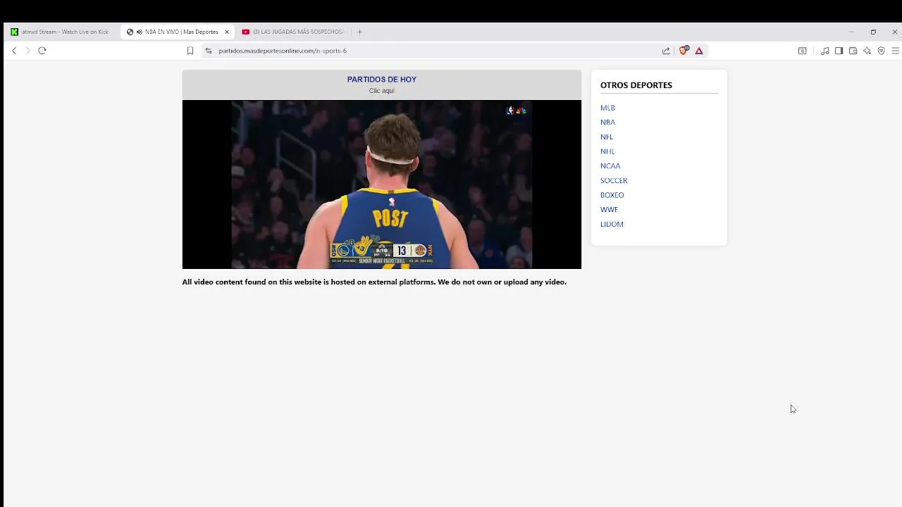Open the SOCCER sports link
Screen dimensions: 902x507
click(x=614, y=180)
